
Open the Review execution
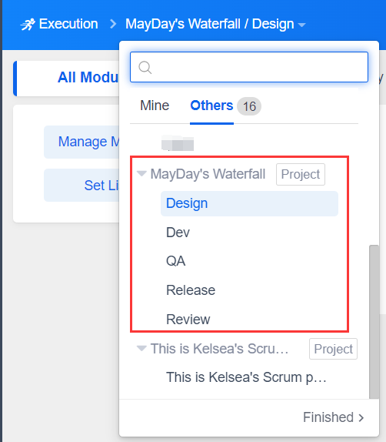(249, 320)
